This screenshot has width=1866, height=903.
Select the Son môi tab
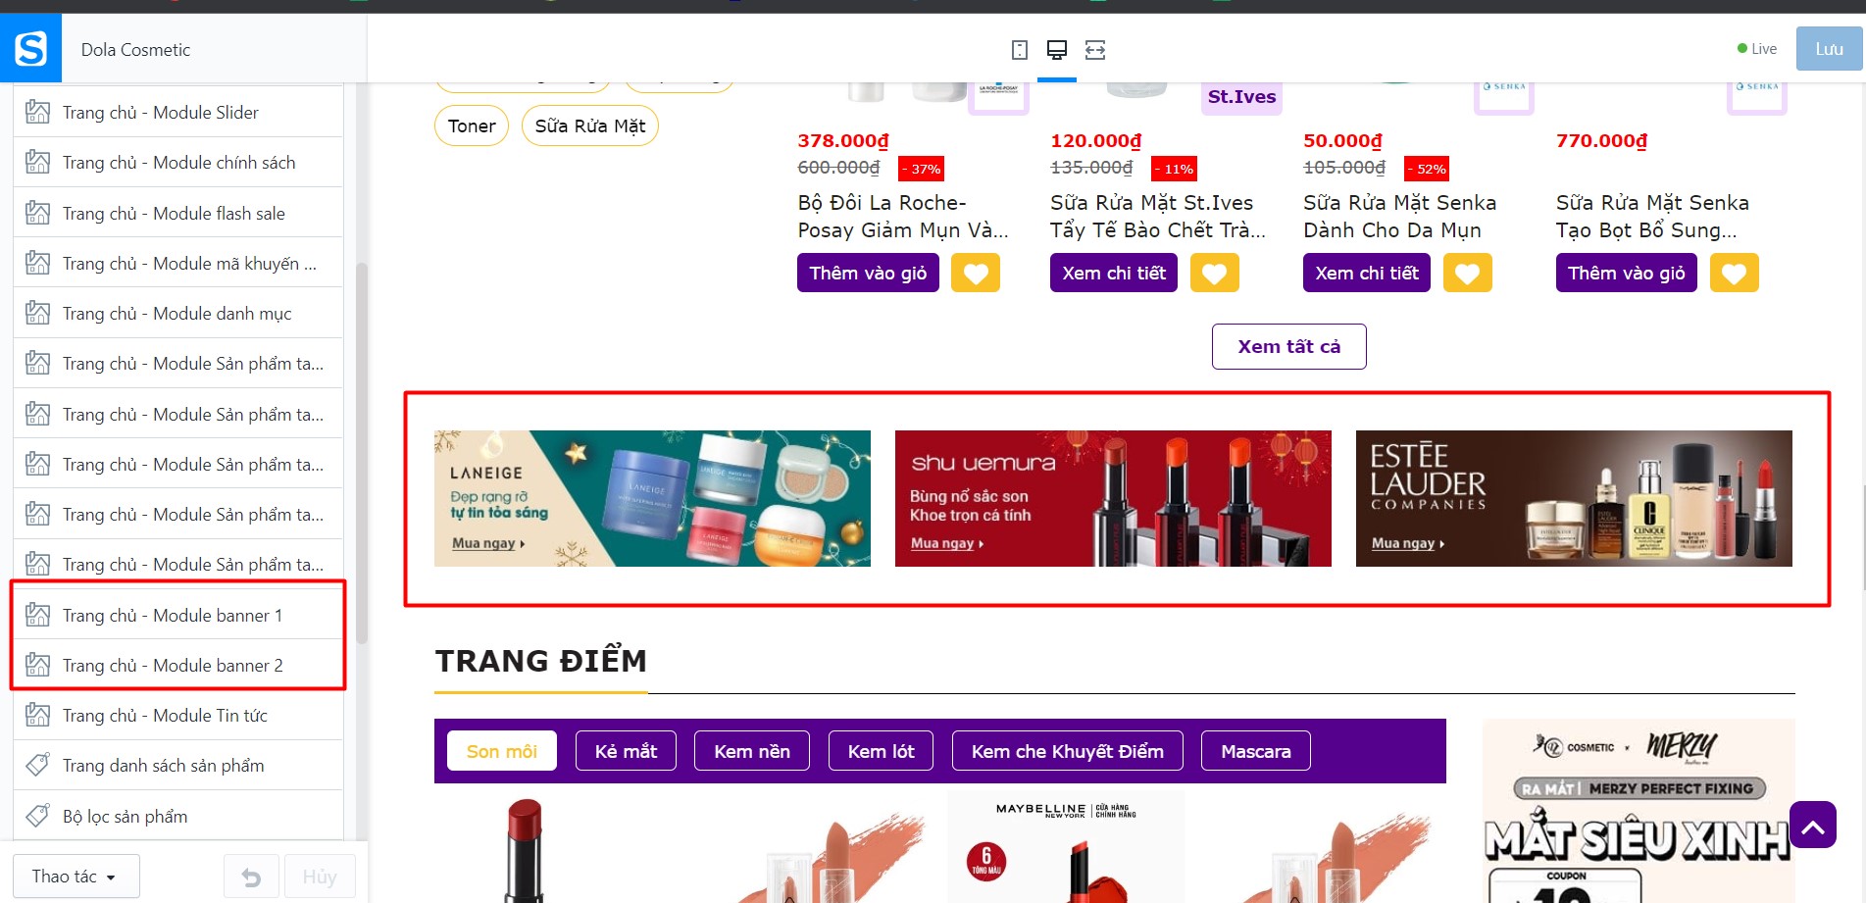pos(502,751)
